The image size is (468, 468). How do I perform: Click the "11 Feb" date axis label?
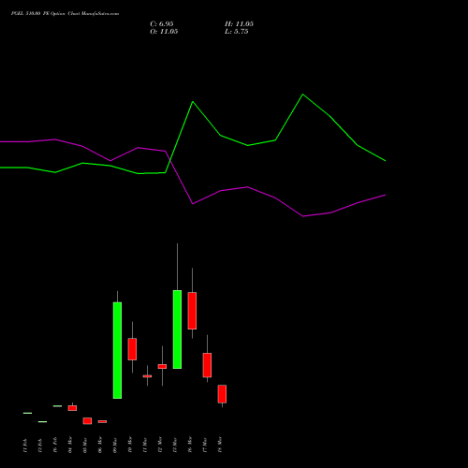(x=25, y=446)
